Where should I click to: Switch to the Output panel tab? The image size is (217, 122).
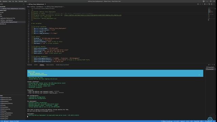point(36,65)
